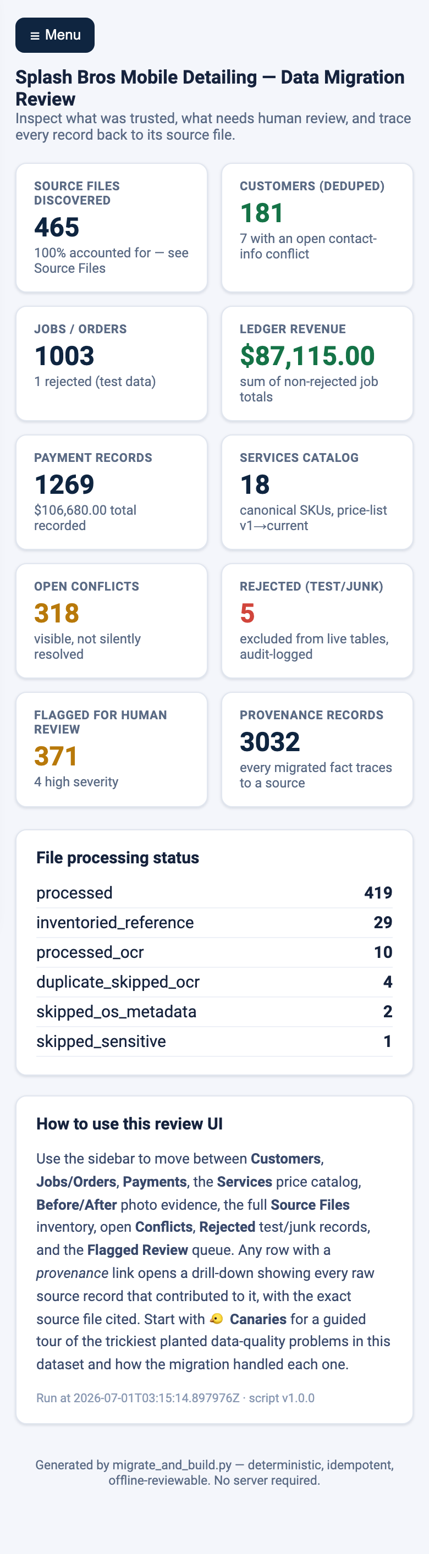Select the Payment Records card
The image size is (429, 1554).
[112, 492]
